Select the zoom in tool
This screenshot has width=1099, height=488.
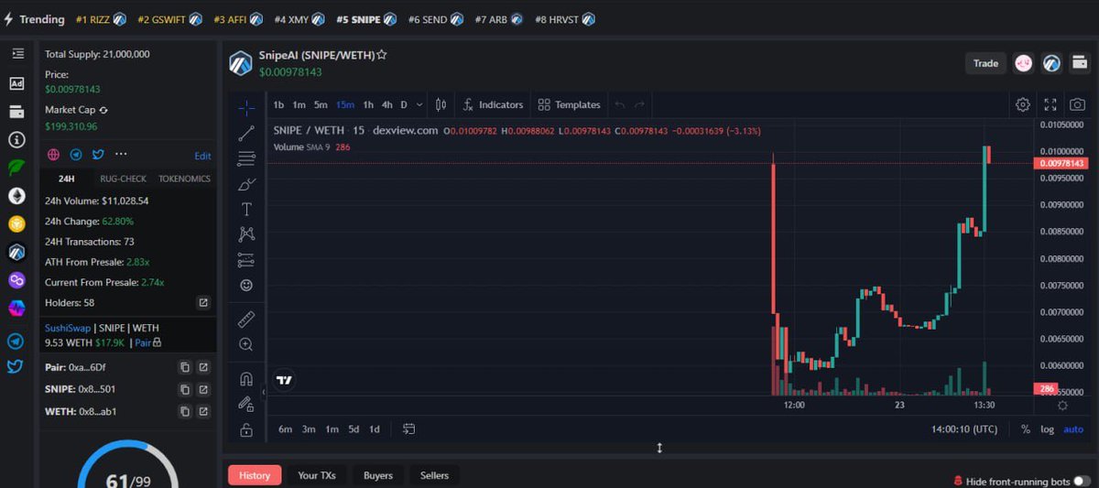pos(246,344)
